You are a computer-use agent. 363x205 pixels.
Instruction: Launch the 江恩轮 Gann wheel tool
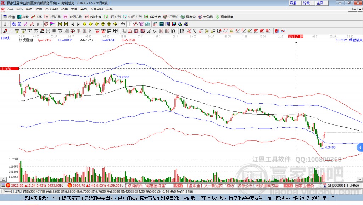coord(171,17)
